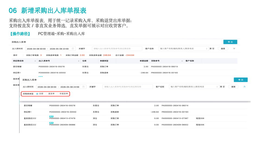Open calendar icon of background panel date range

[x=73, y=49]
